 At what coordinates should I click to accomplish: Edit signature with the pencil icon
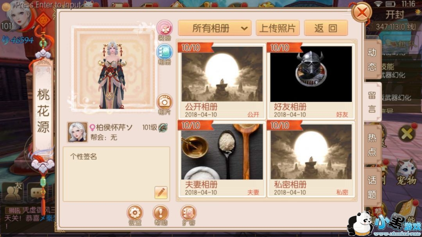click(161, 193)
